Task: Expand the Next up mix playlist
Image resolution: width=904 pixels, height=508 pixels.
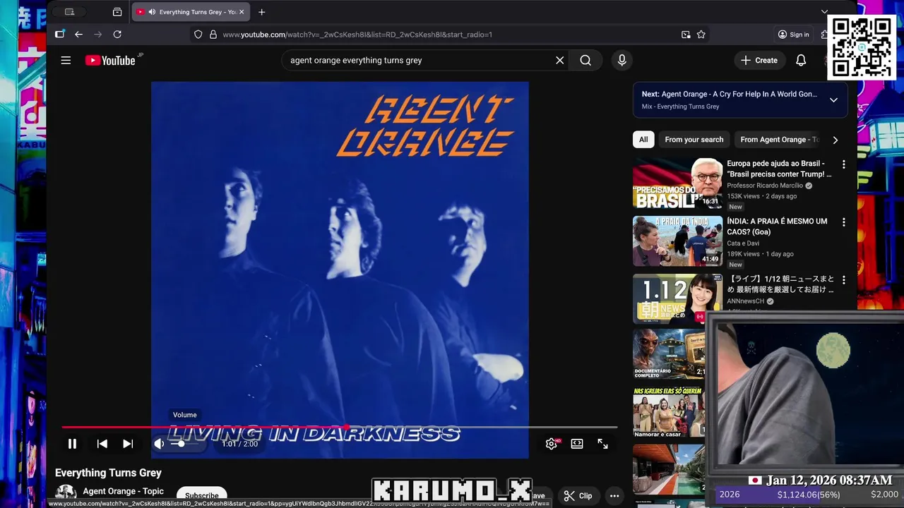Action: 833,99
